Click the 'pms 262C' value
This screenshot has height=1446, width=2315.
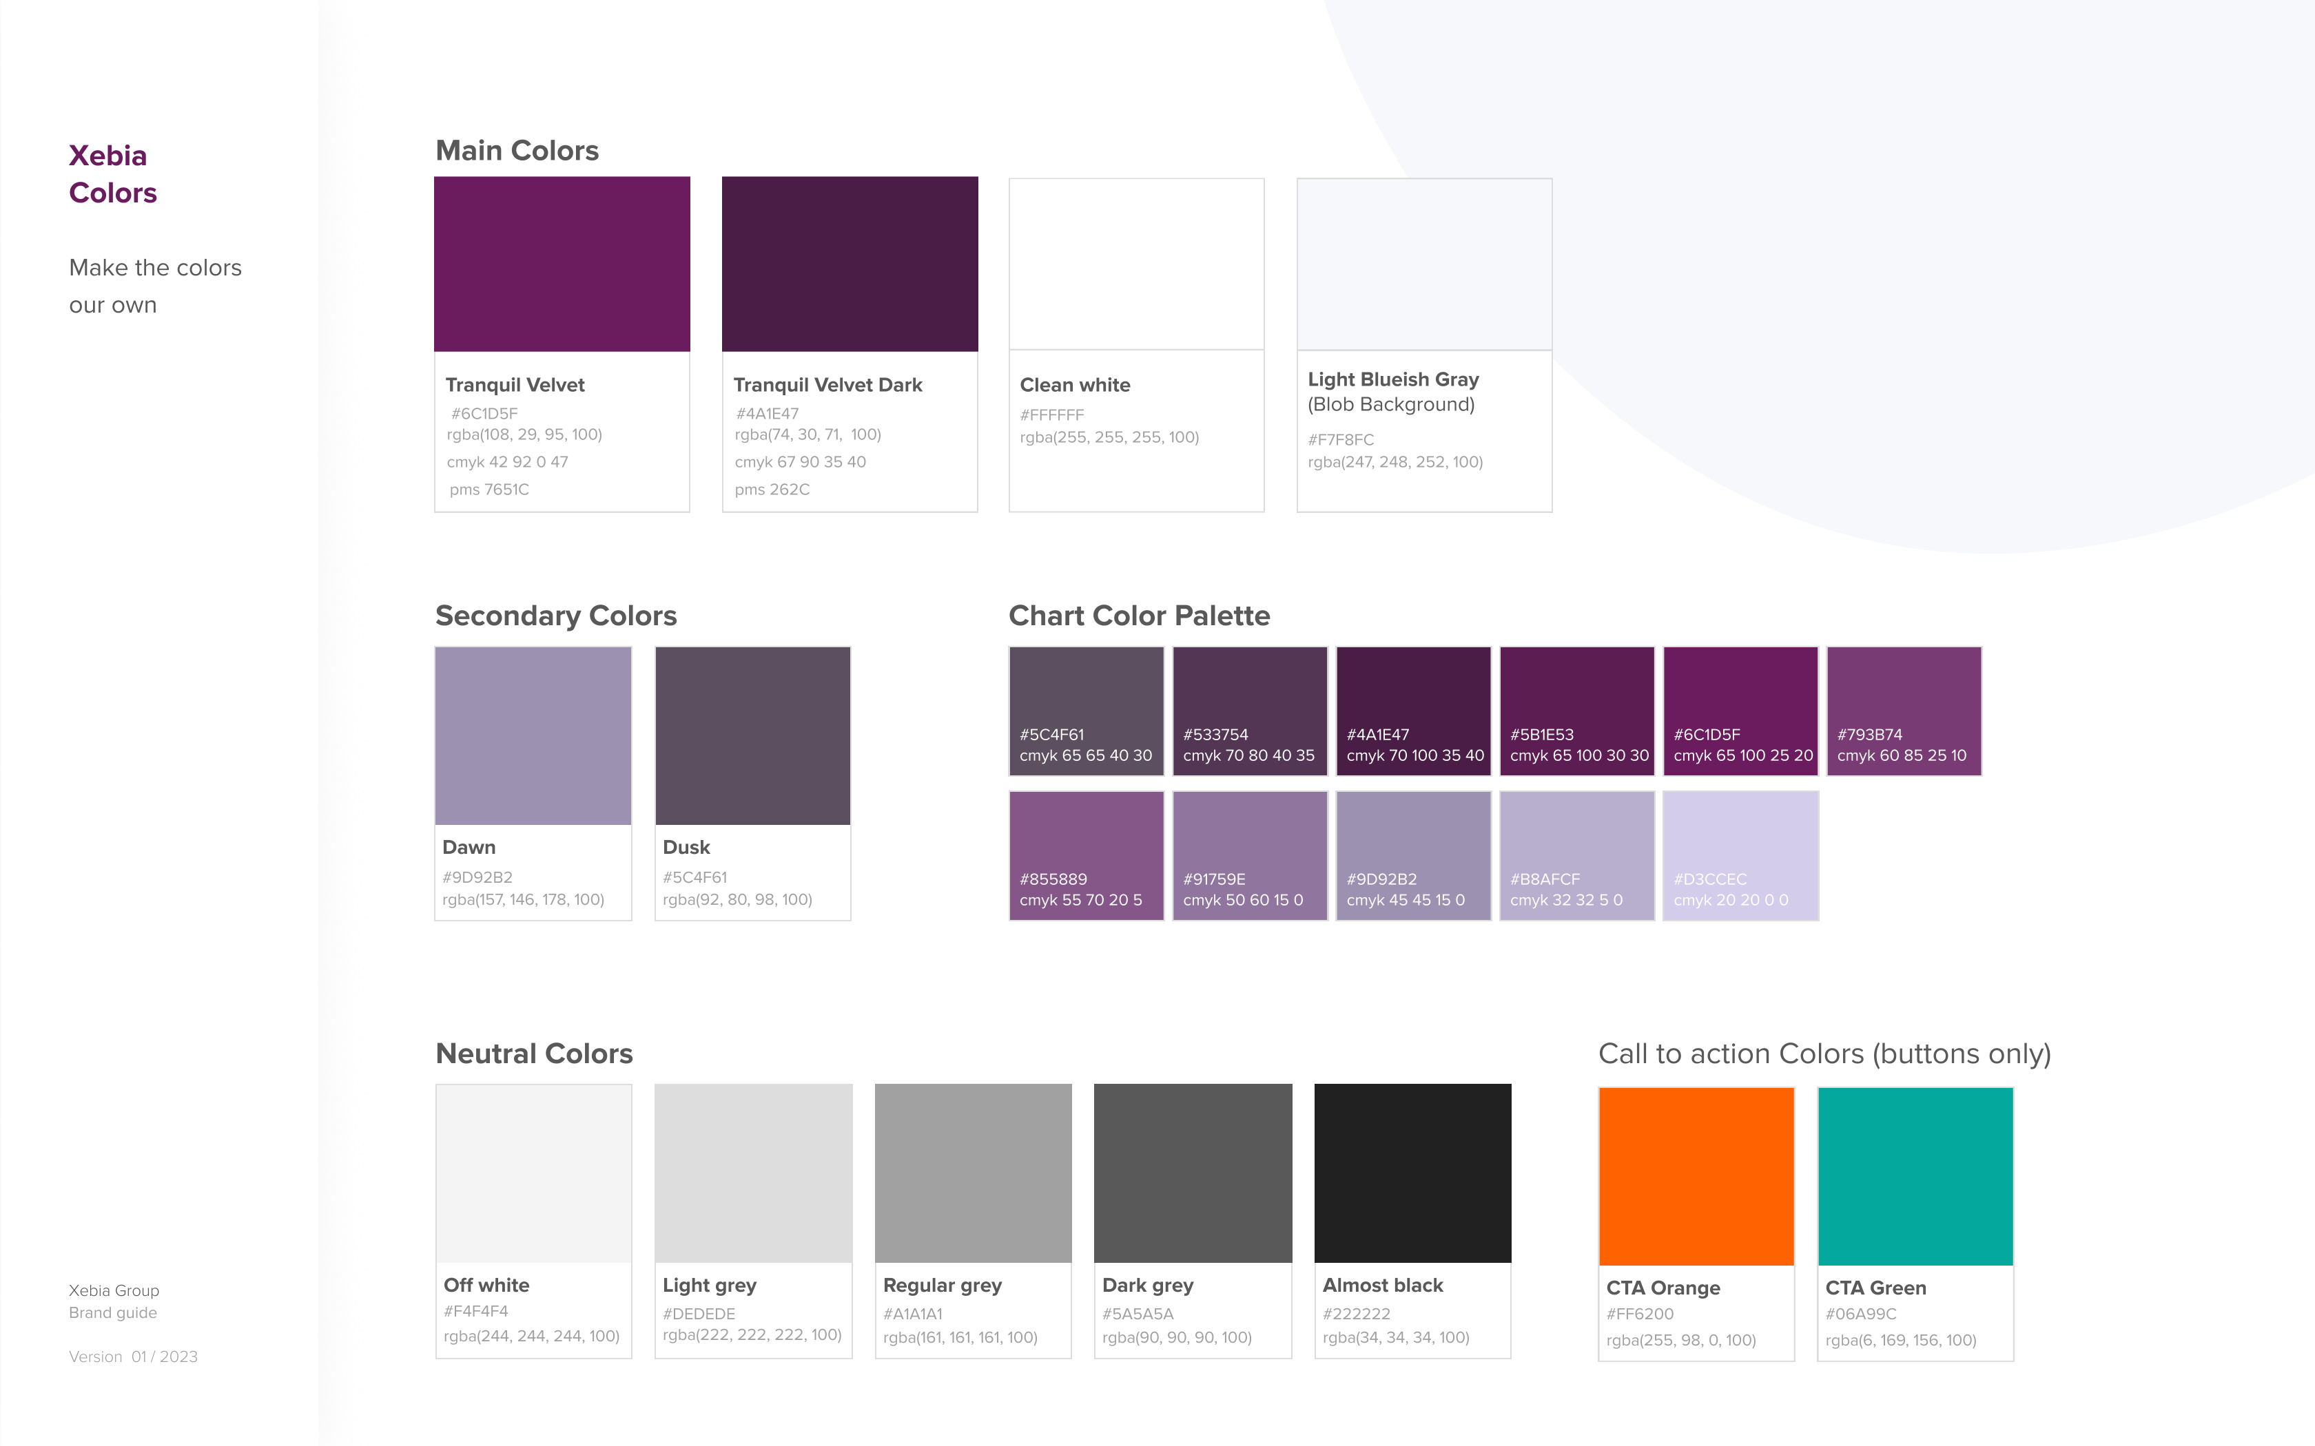(x=772, y=490)
